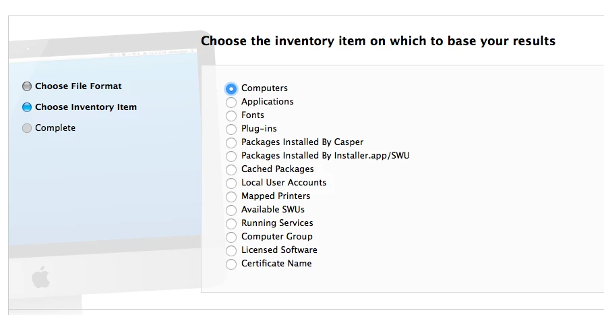
Task: Choose the Applications inventory option
Action: tap(231, 102)
